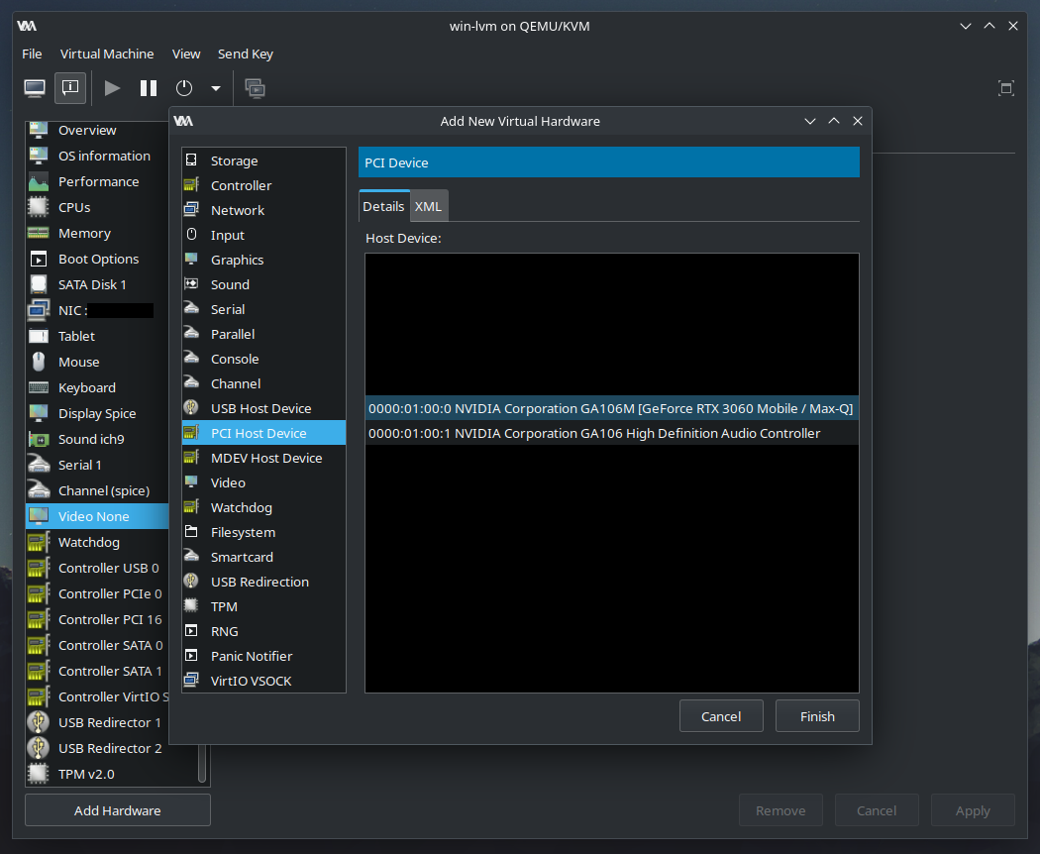
Task: Select MDEV Host Device type
Action: 264,458
